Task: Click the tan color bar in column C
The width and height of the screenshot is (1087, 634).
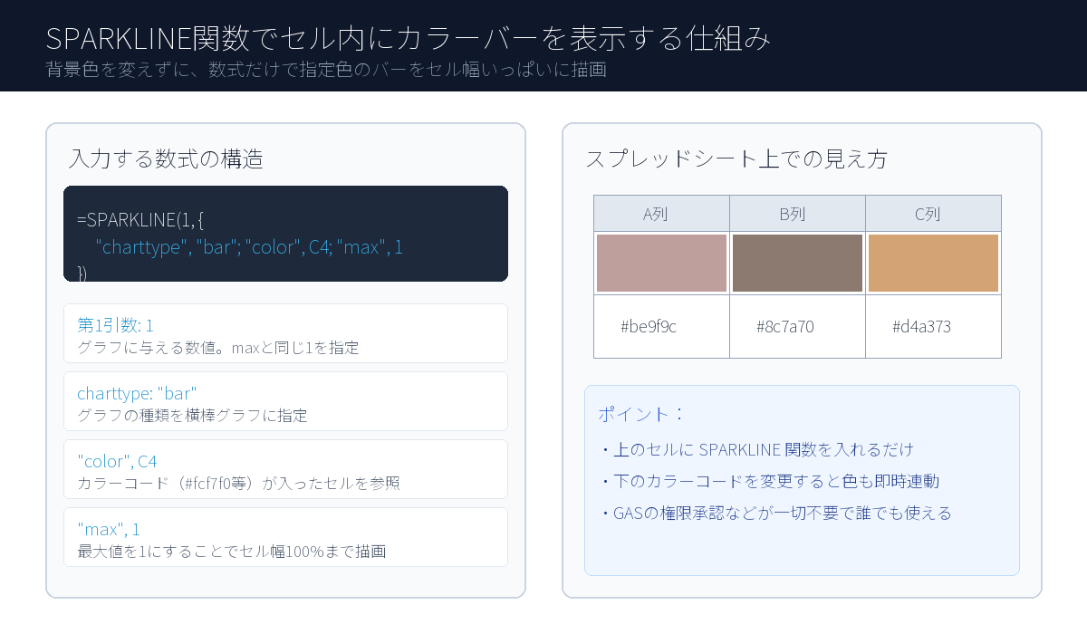Action: pos(933,263)
